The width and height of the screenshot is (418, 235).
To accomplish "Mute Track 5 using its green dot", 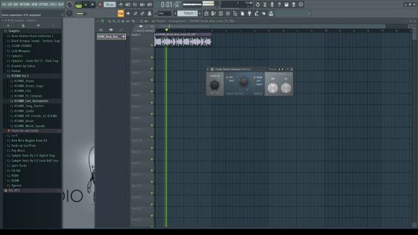I will point(152,91).
